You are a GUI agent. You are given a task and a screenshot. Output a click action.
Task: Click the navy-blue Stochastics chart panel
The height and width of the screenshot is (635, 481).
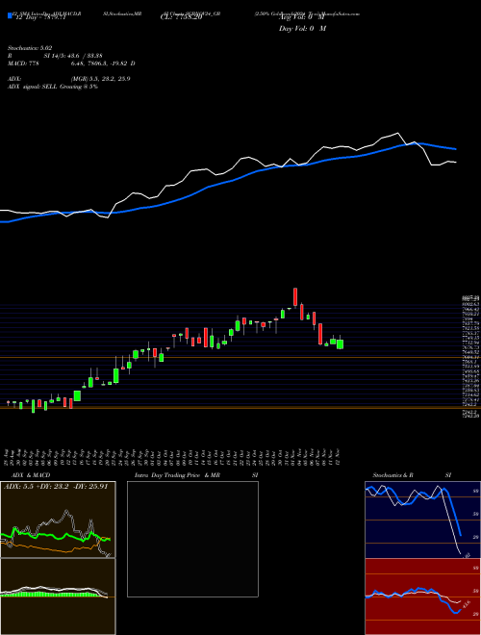pos(422,520)
